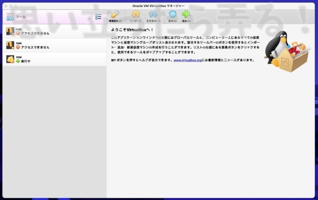318x200 pixels.
Task: Close the VirtualBox Manager window
Action: point(6,6)
